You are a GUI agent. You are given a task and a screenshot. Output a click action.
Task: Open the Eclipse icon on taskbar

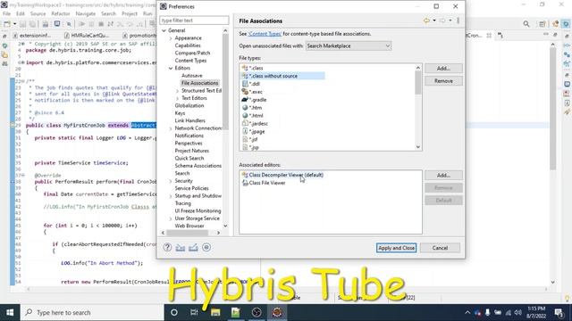pos(277,312)
